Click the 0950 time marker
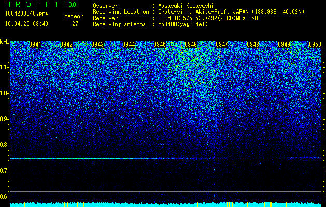326x207 pixels. click(x=315, y=45)
